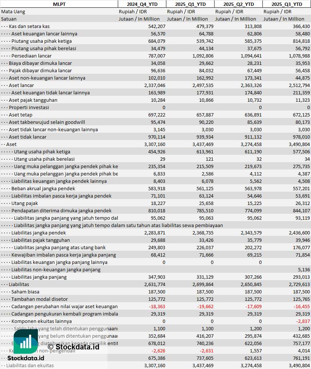Select the Aset tetap row label
The height and width of the screenshot is (369, 311).
tap(21, 115)
